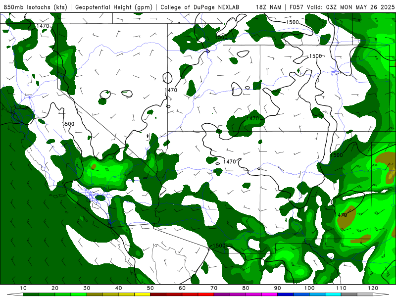Click the '850mb Isotachs (kts)' title text

click(35, 7)
